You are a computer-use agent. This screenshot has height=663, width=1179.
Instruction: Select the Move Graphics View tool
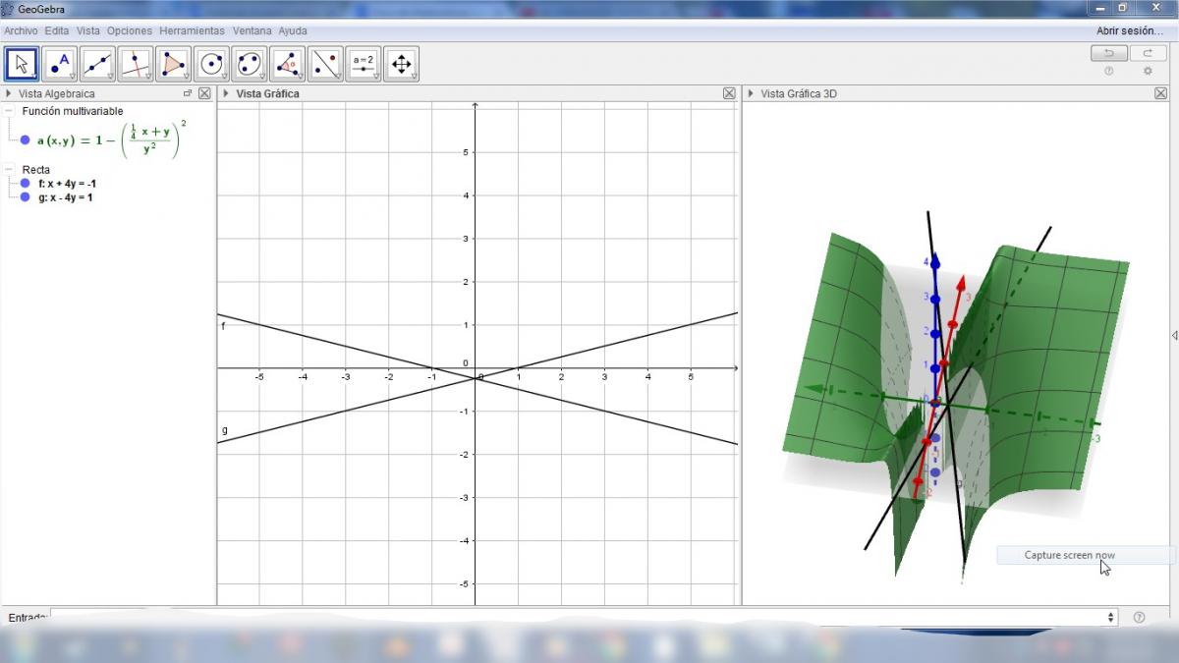click(401, 64)
